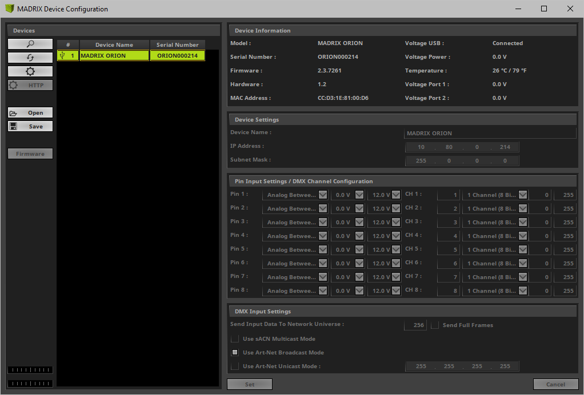
Task: Click MAC Address value CC:D3:1E:81:00:D6
Action: coord(343,98)
